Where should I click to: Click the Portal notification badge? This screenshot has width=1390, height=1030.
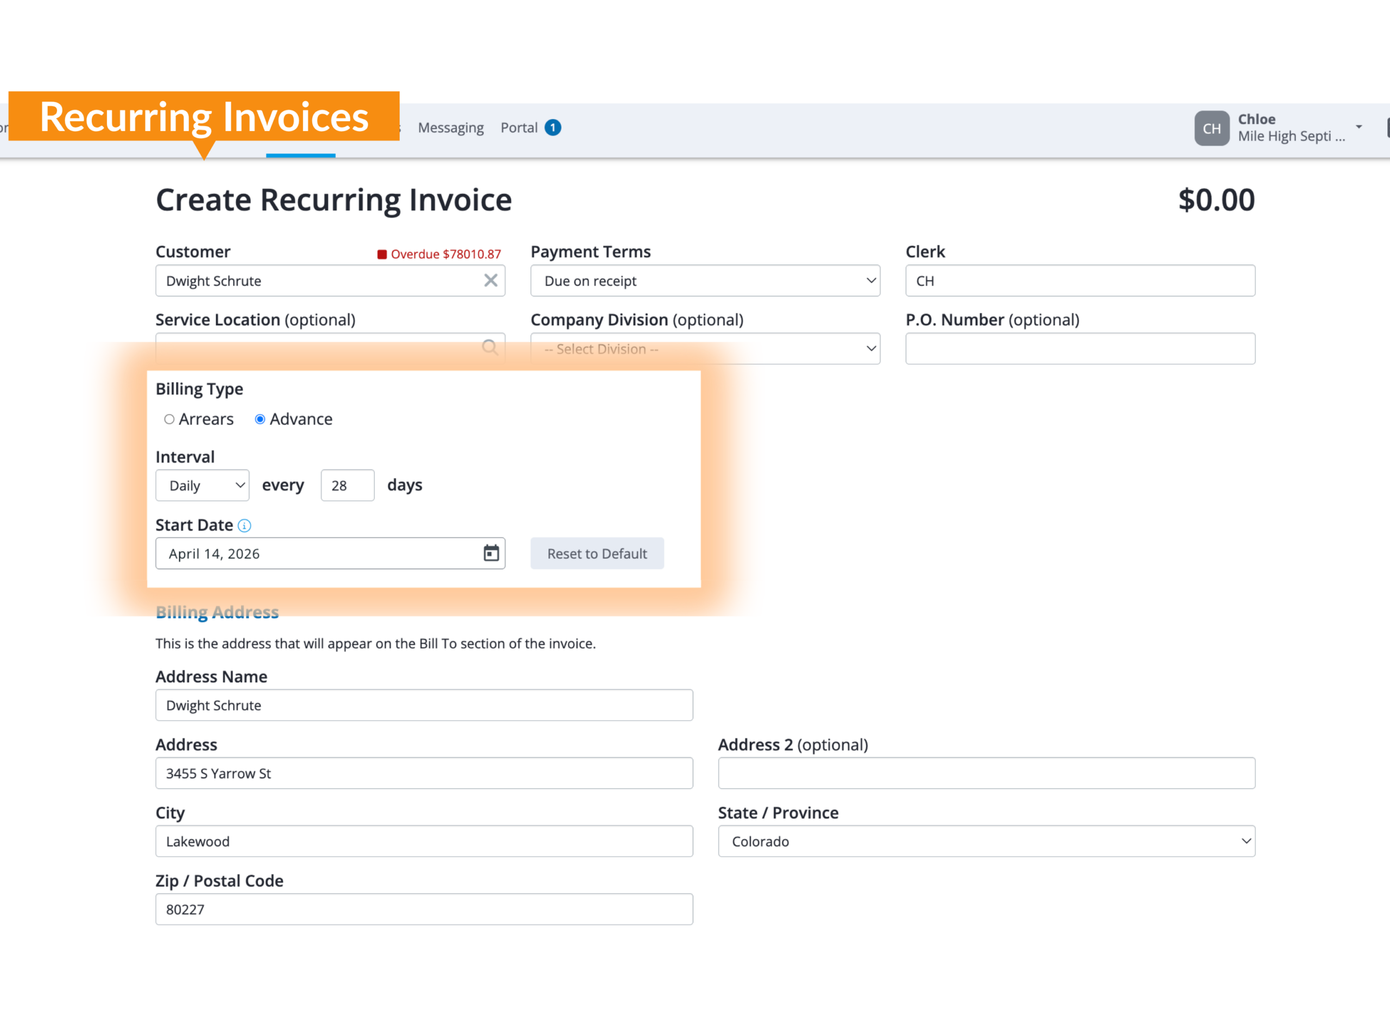552,127
